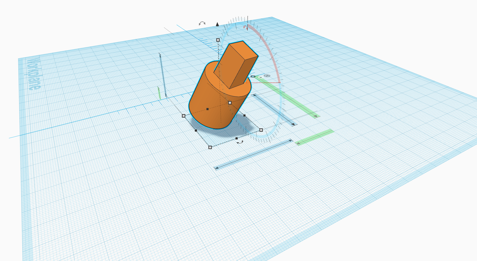Click the bottom-most white corner resize handle
The height and width of the screenshot is (261, 477).
point(210,147)
